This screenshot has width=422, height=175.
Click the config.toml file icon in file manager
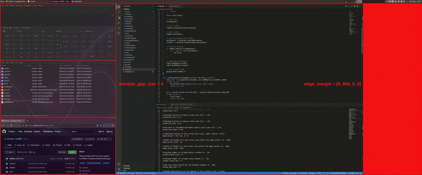pos(2,87)
